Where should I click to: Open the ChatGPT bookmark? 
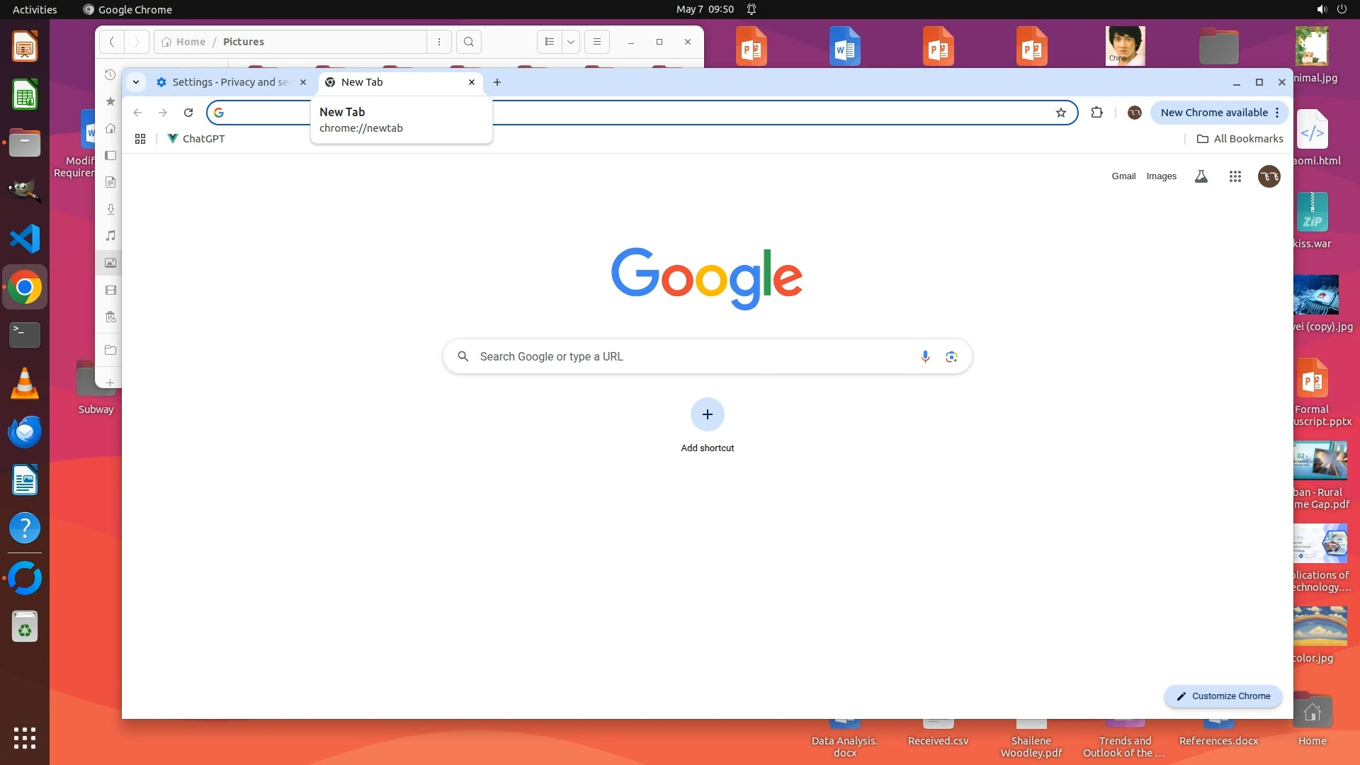pos(196,139)
